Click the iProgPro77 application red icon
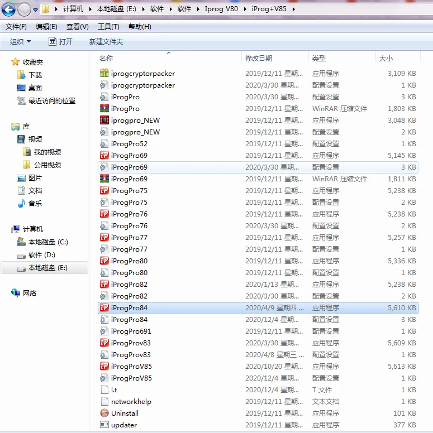Image resolution: width=433 pixels, height=433 pixels. [x=104, y=237]
